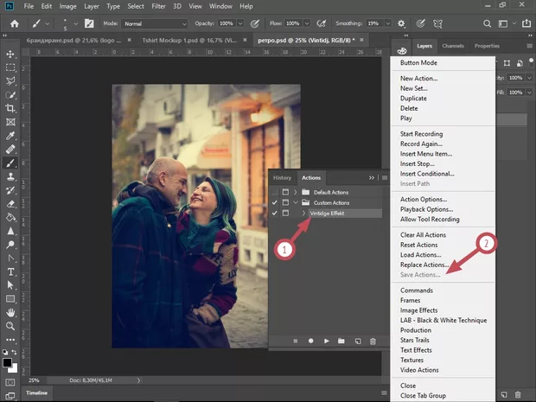Choose Load Actions from the menu
This screenshot has width=536, height=402.
click(420, 254)
